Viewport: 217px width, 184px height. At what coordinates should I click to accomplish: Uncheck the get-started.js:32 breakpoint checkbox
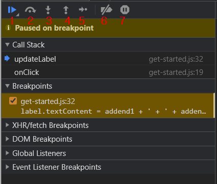pos(13,101)
